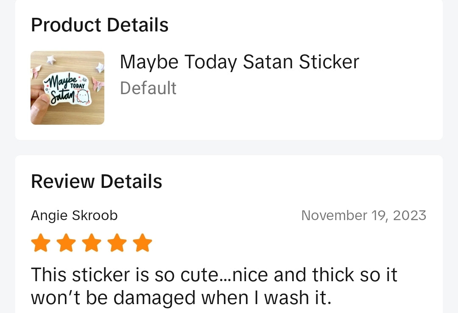Select the fourth star rating icon
Screen dimensions: 458x313
[117, 243]
